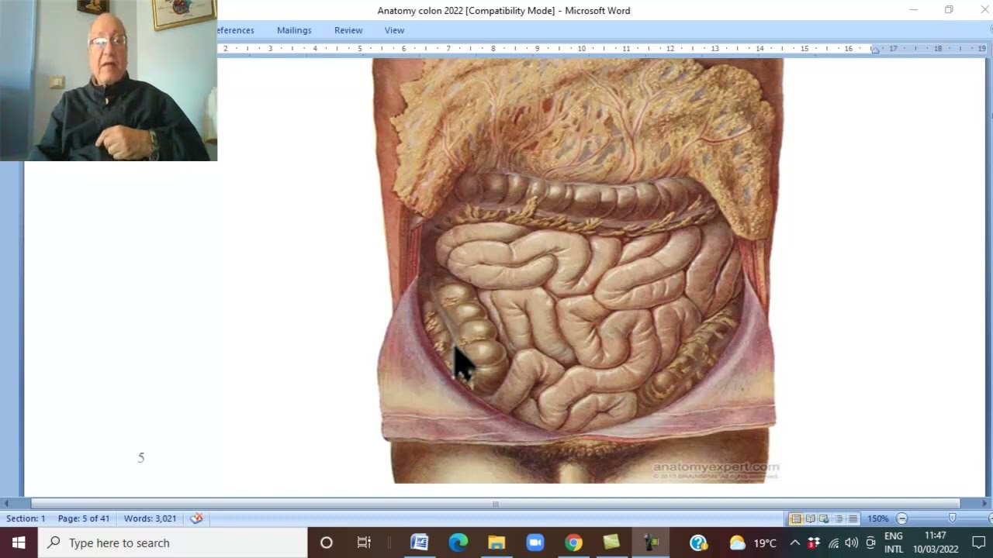Open zoom dialog via 150% label
The width and height of the screenshot is (993, 558).
(x=877, y=518)
